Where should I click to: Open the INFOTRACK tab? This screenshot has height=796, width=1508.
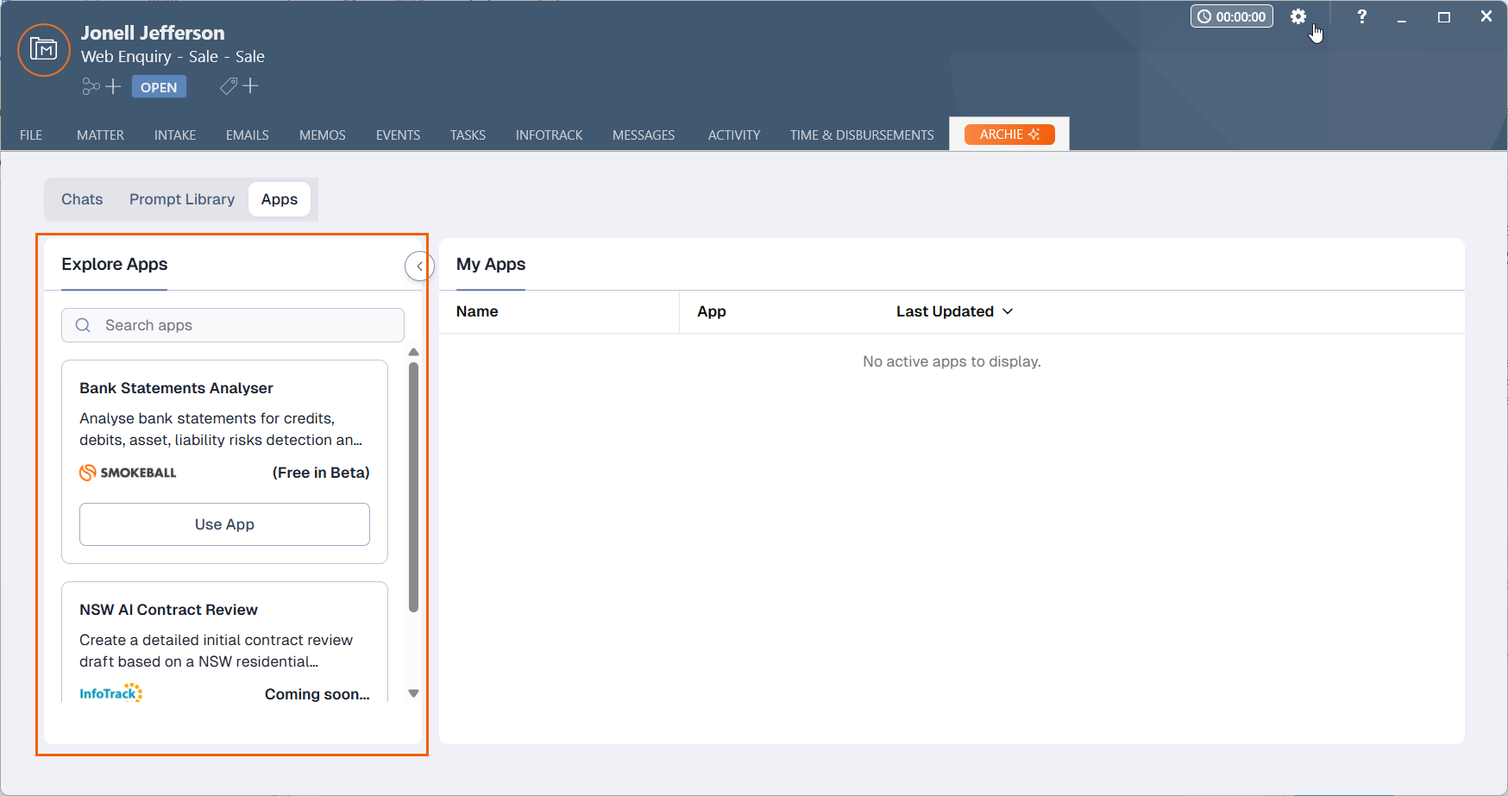tap(550, 135)
